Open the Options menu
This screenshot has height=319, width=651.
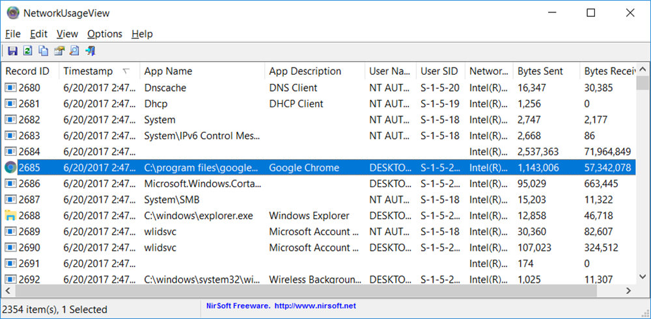pyautogui.click(x=105, y=34)
